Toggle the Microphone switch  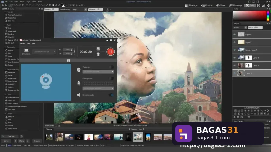[x=111, y=78]
